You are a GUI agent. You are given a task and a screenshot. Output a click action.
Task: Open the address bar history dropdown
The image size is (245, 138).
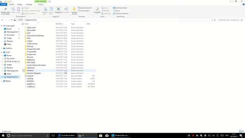coord(212,20)
